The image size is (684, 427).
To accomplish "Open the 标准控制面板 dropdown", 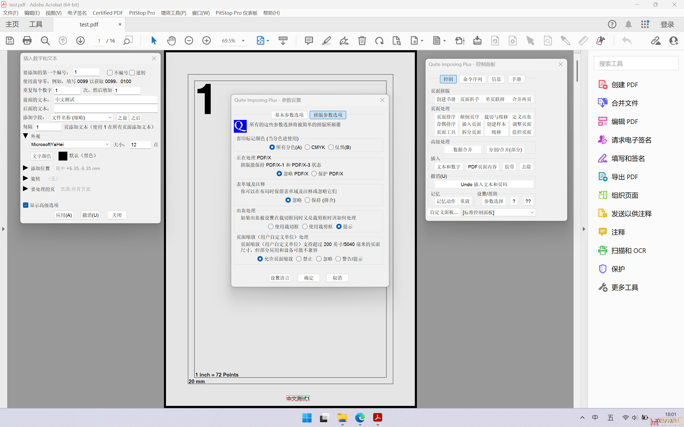I will [532, 212].
